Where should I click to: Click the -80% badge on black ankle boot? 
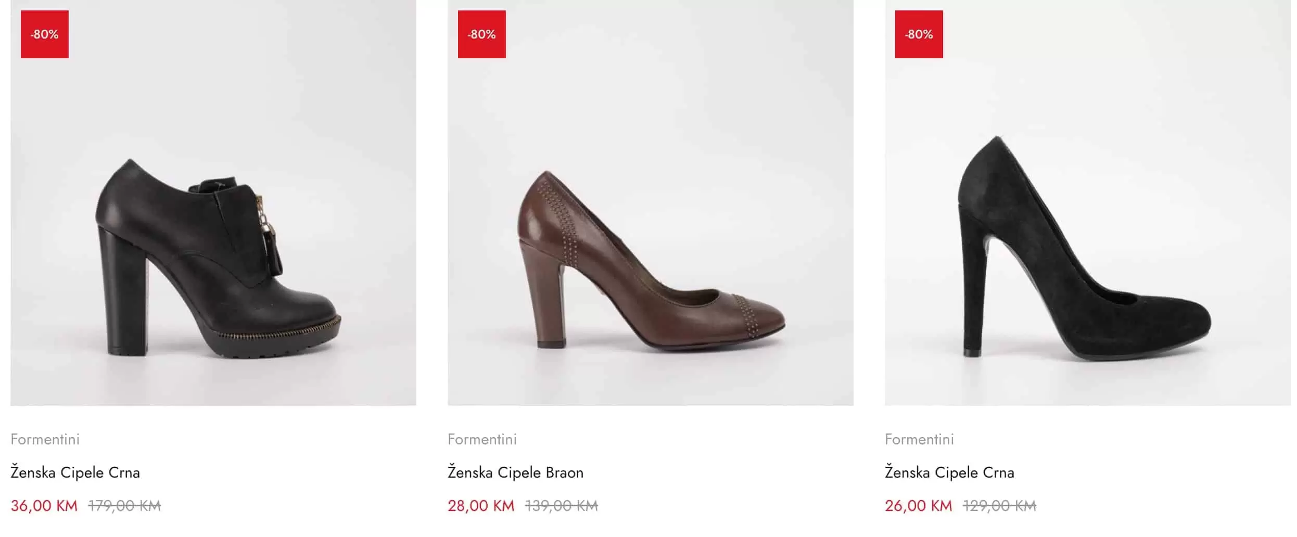point(45,34)
